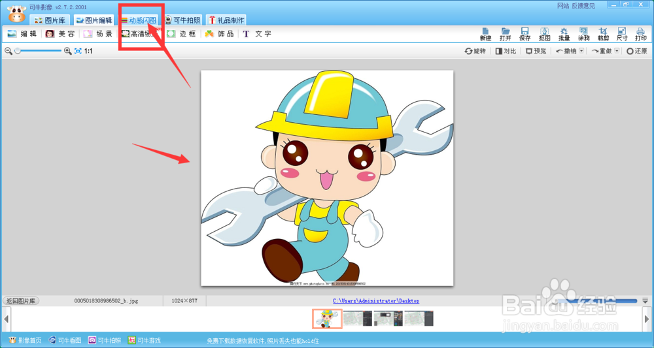This screenshot has width=654, height=348.
Task: Set zoom to 1:1 actual size
Action: [88, 51]
